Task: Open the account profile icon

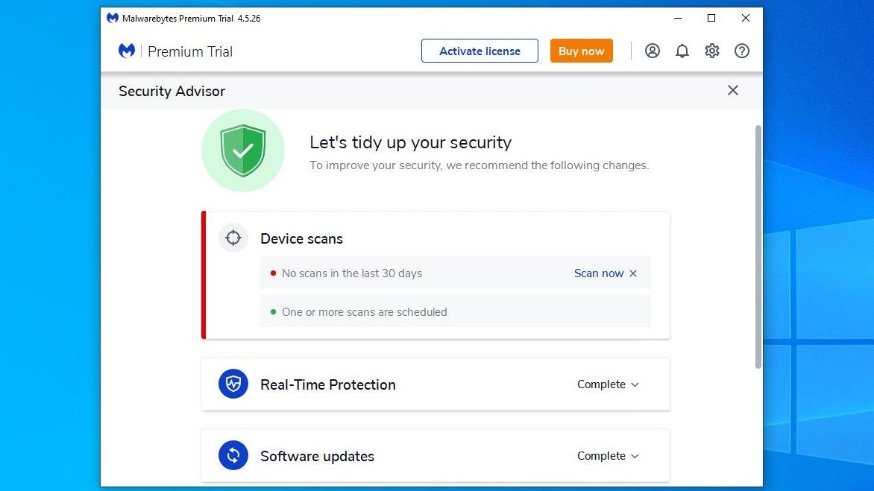Action: point(653,51)
